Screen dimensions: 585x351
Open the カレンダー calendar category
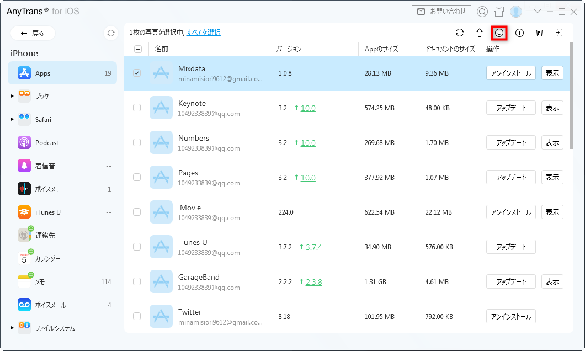pyautogui.click(x=62, y=258)
